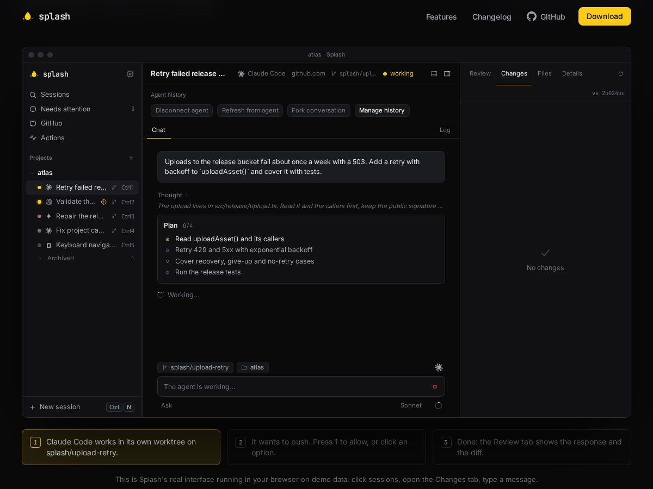Stop the working agent with red square
This screenshot has width=653, height=489.
click(x=435, y=387)
